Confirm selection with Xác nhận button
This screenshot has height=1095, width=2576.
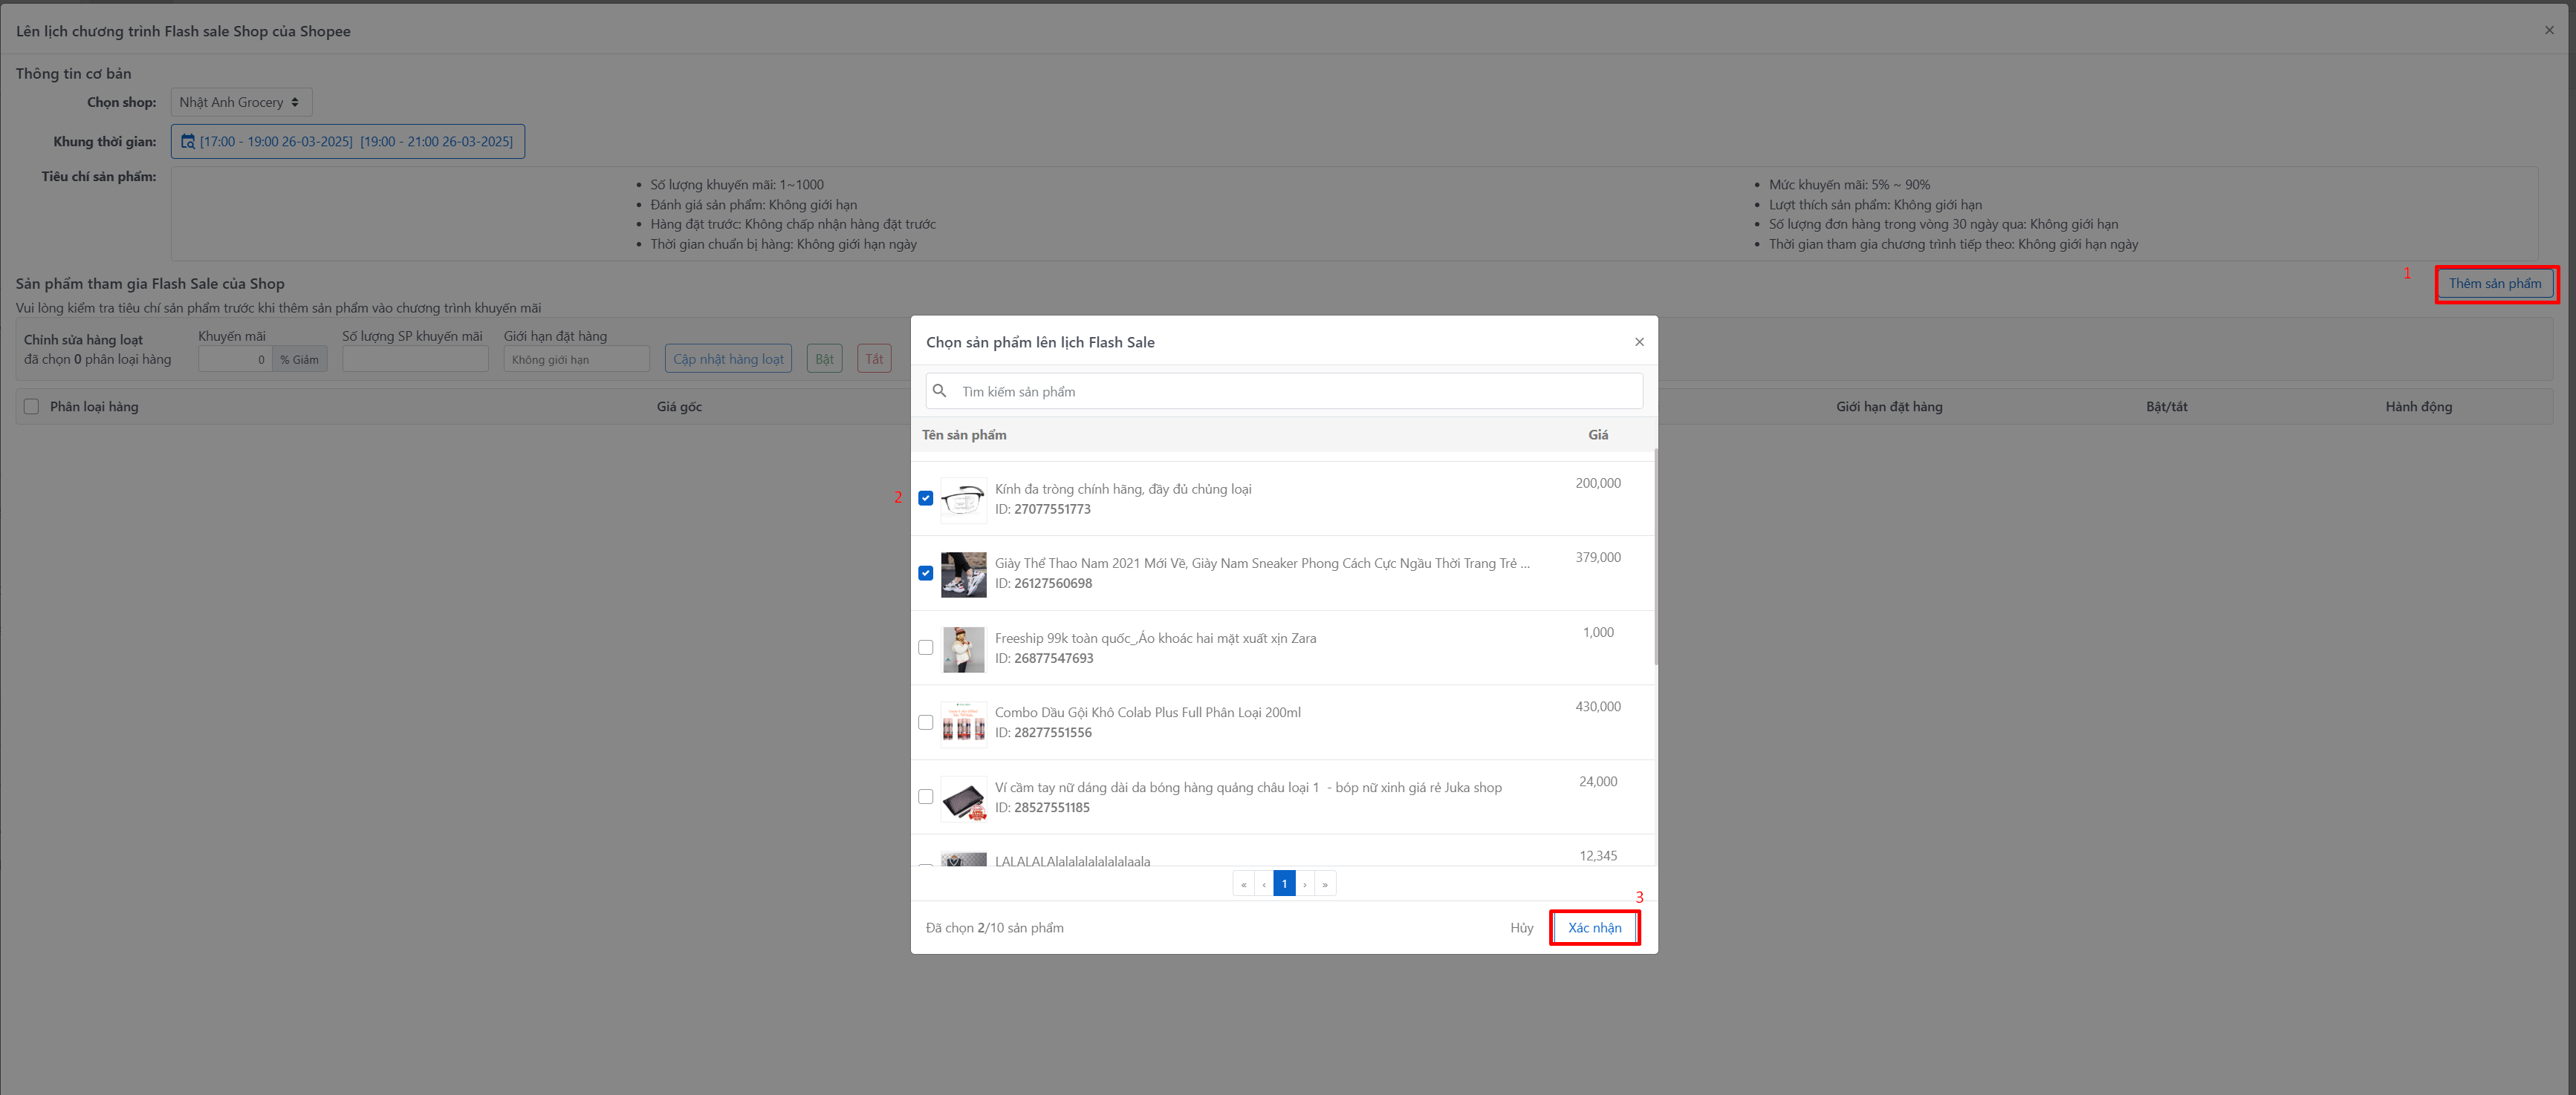point(1594,927)
